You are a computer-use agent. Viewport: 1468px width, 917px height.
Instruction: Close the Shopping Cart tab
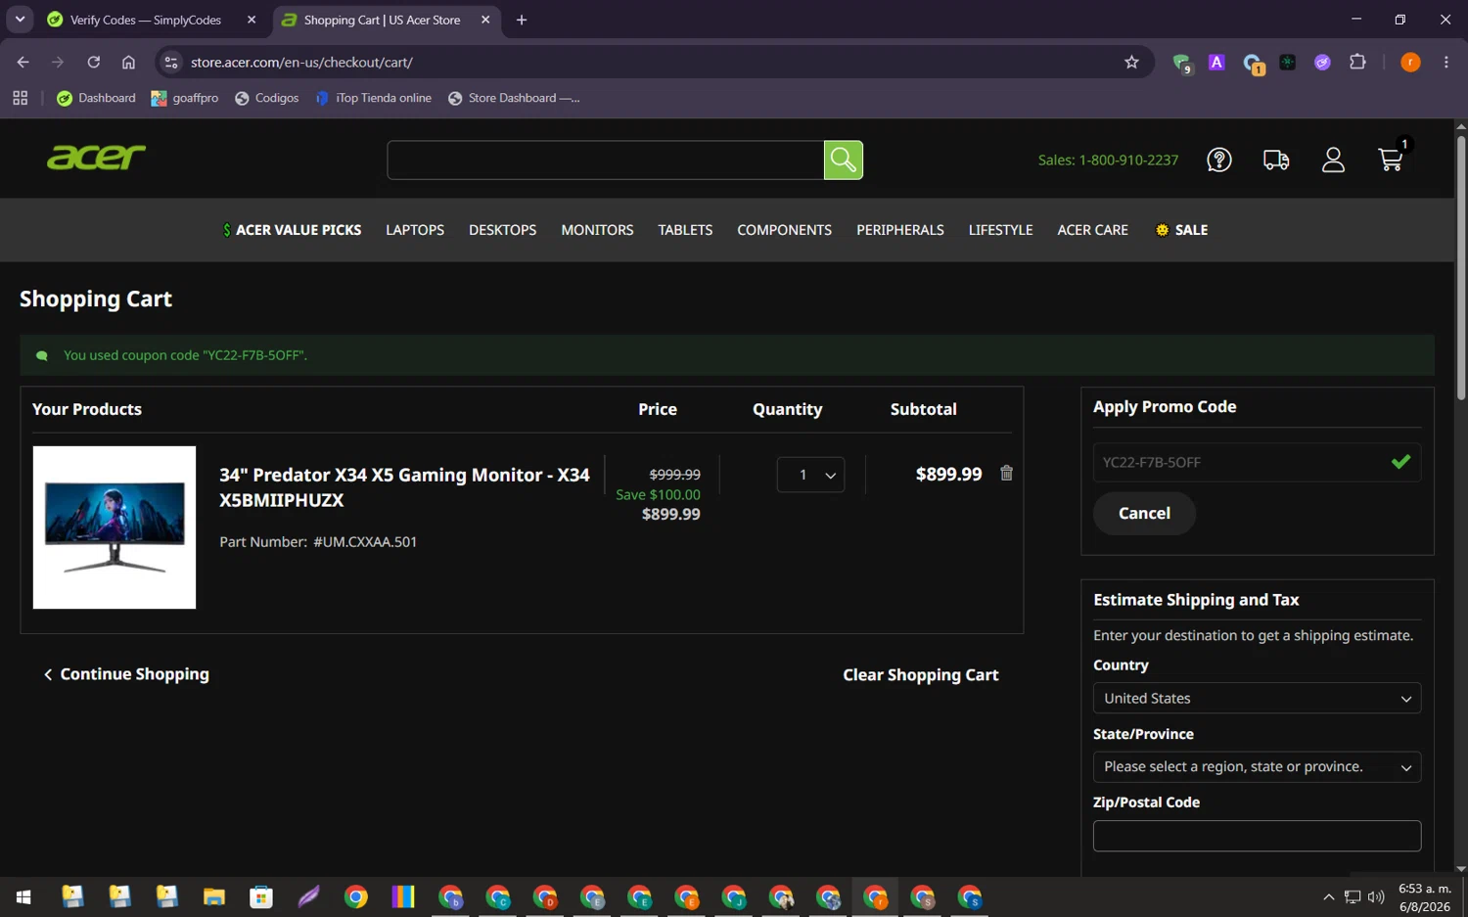[x=485, y=20]
